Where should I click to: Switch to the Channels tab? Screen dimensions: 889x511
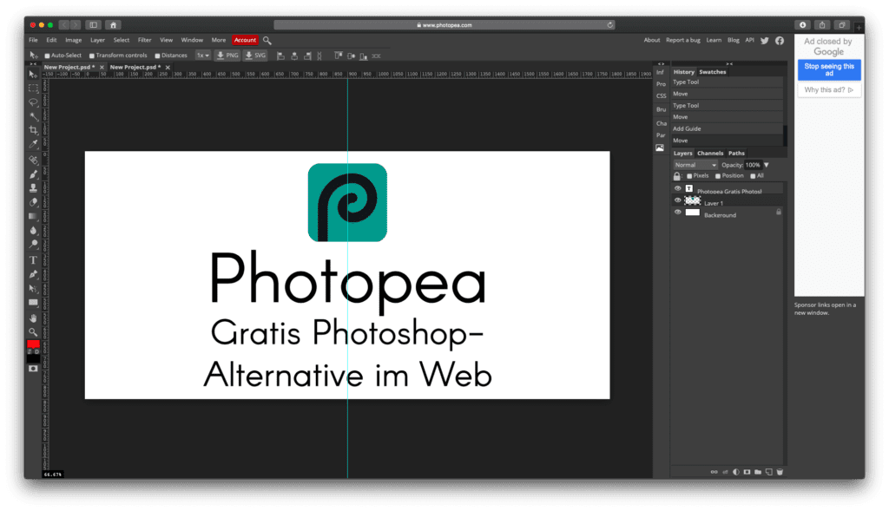point(710,153)
